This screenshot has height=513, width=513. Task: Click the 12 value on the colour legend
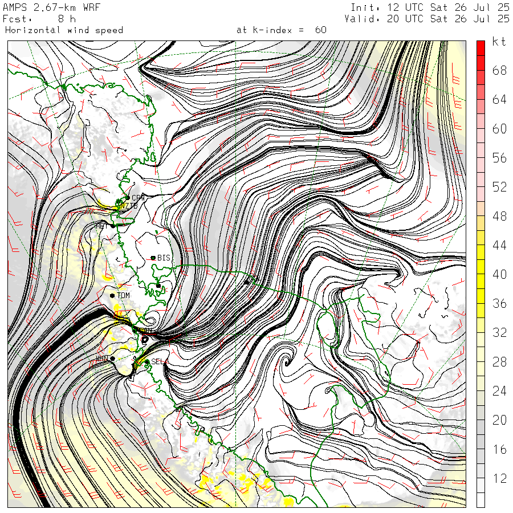click(499, 478)
